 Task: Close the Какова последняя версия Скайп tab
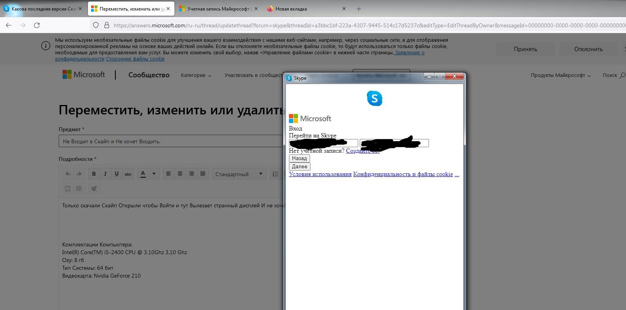pyautogui.click(x=80, y=9)
